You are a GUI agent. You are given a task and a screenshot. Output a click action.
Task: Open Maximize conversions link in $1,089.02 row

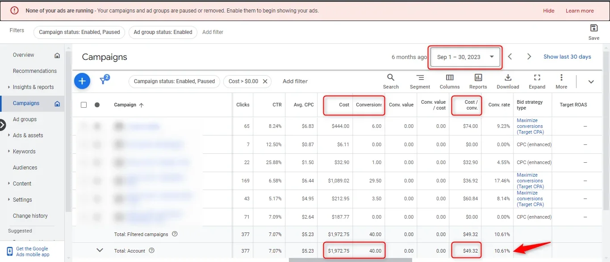tap(530, 181)
